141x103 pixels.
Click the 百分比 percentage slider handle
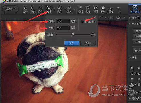[73, 35]
